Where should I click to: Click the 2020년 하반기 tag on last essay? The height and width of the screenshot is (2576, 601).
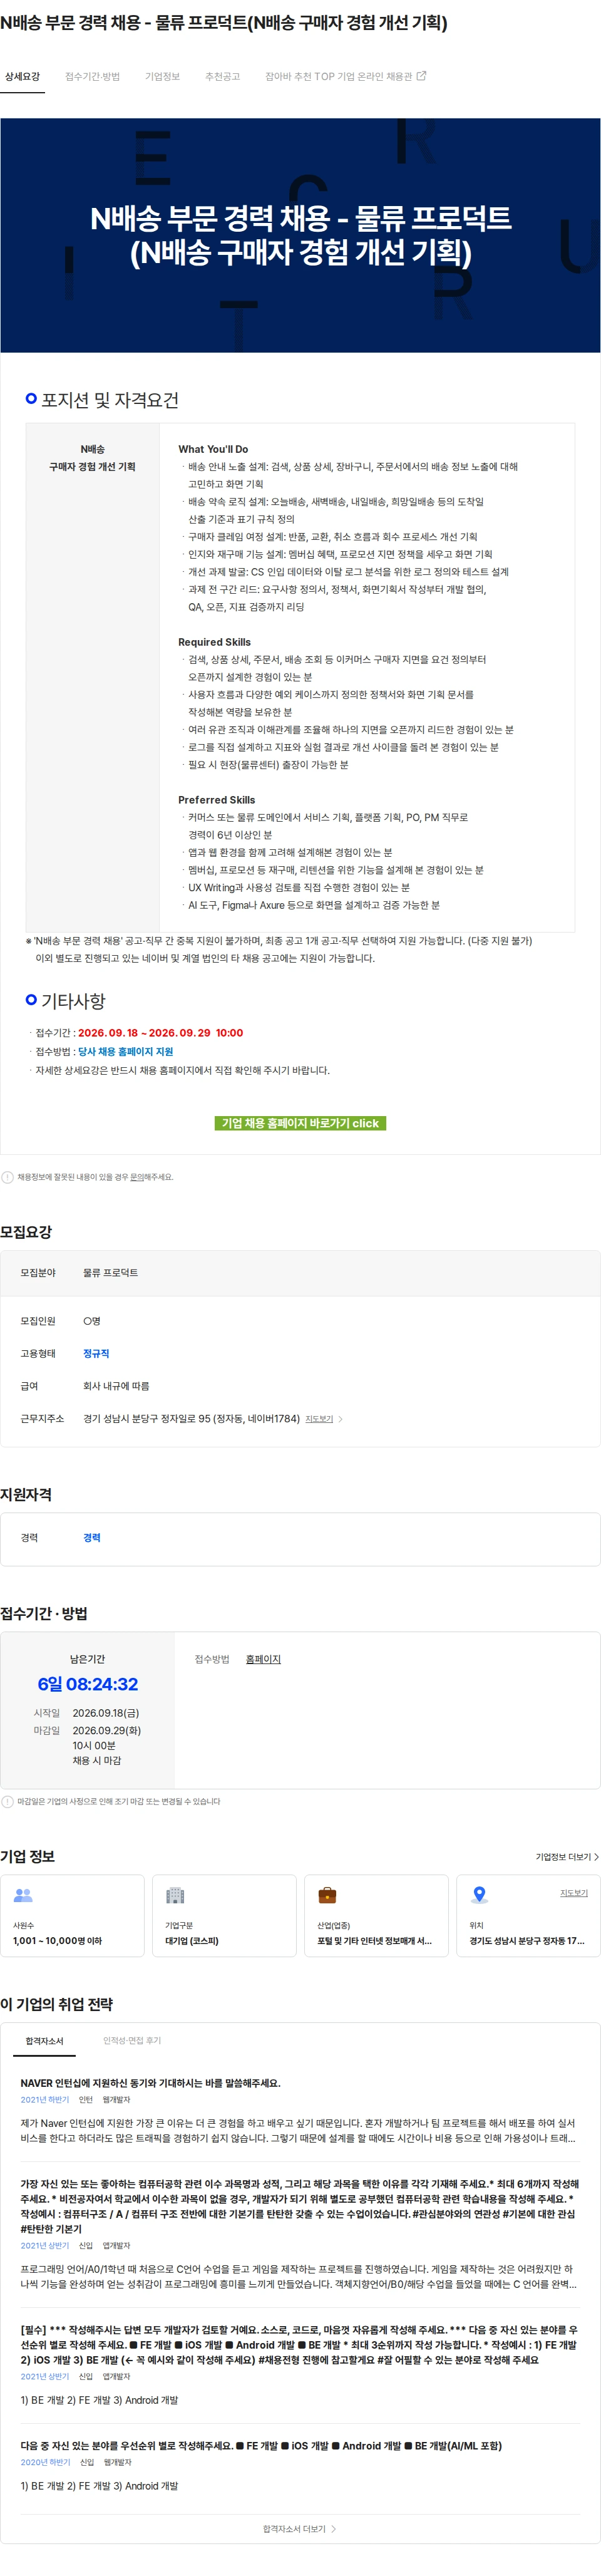(x=45, y=2463)
